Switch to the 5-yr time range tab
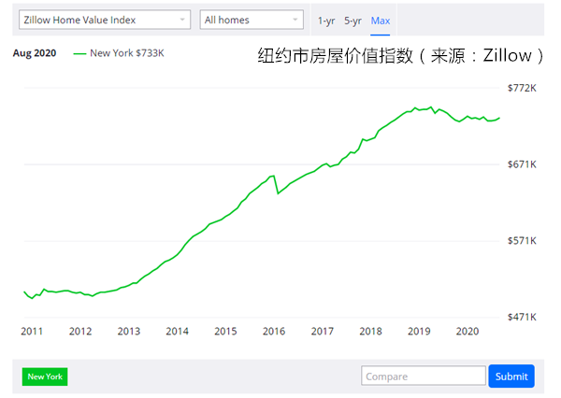561x398 pixels. click(352, 21)
